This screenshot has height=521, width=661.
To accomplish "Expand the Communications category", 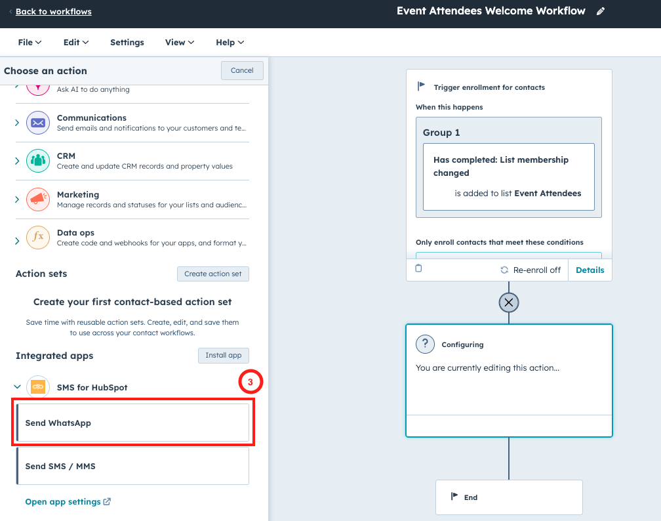I will coord(17,123).
